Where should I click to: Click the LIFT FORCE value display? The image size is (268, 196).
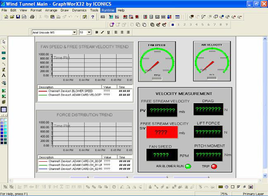[208, 132]
